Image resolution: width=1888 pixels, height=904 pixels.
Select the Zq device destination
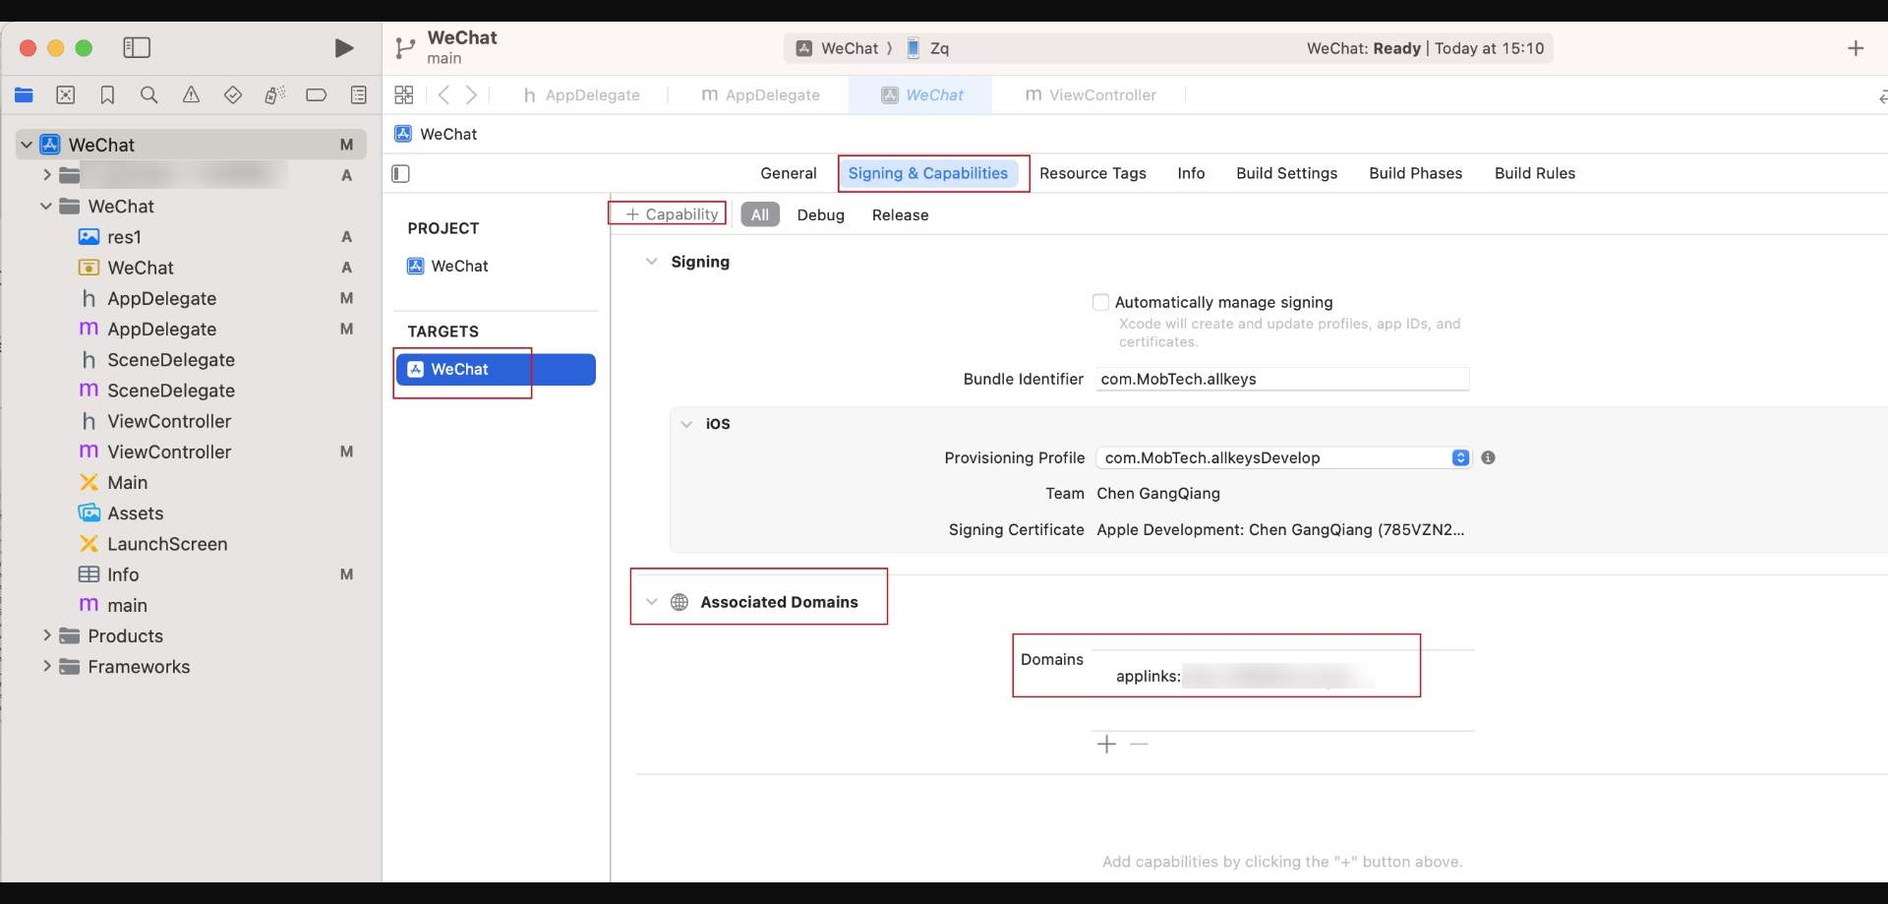[928, 48]
